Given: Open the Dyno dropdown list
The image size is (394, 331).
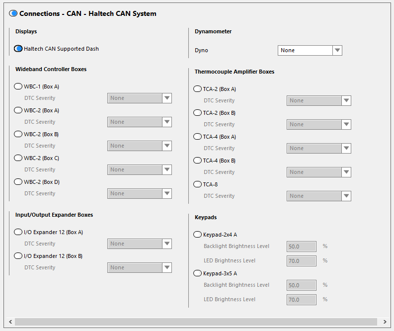Looking at the screenshot, I should click(310, 50).
